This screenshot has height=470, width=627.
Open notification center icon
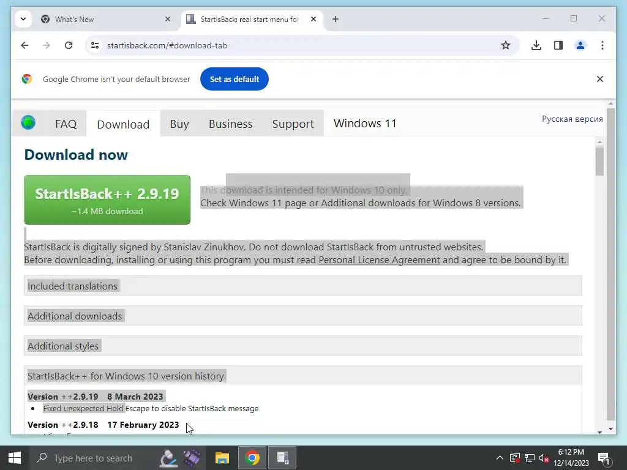(x=604, y=458)
